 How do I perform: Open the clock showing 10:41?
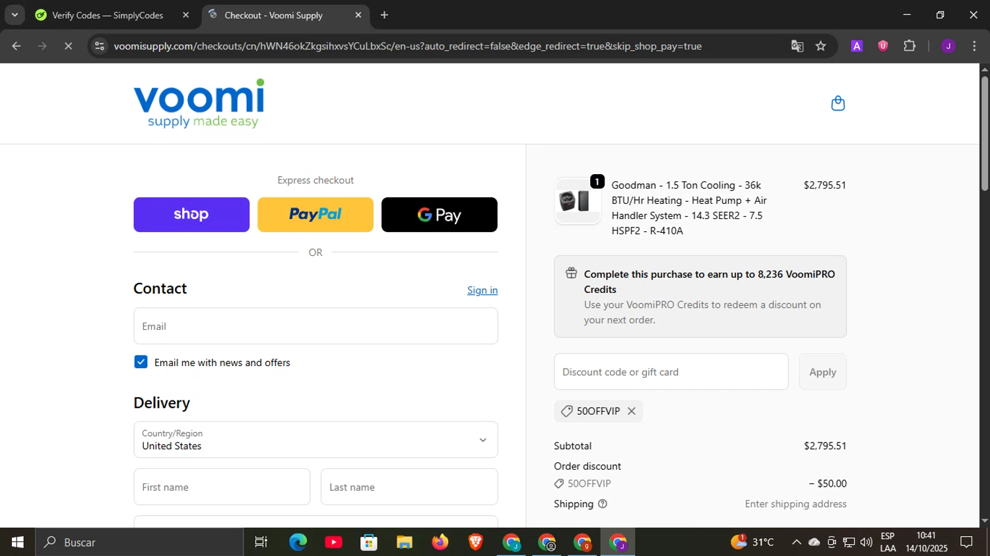(x=926, y=542)
